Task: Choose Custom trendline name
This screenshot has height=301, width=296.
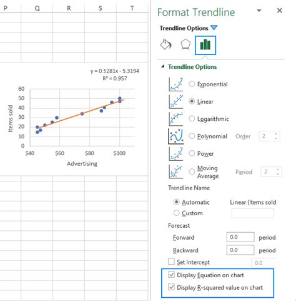Action: [176, 213]
